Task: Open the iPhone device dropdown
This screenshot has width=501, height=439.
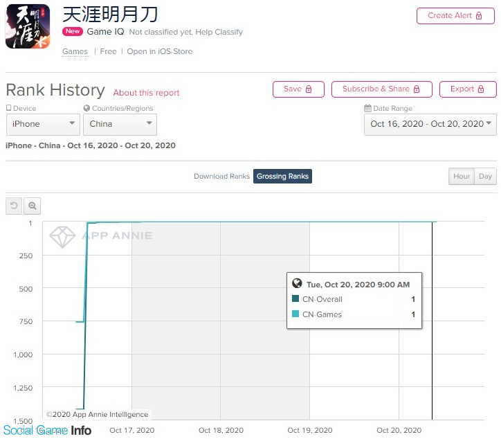Action: tap(43, 125)
